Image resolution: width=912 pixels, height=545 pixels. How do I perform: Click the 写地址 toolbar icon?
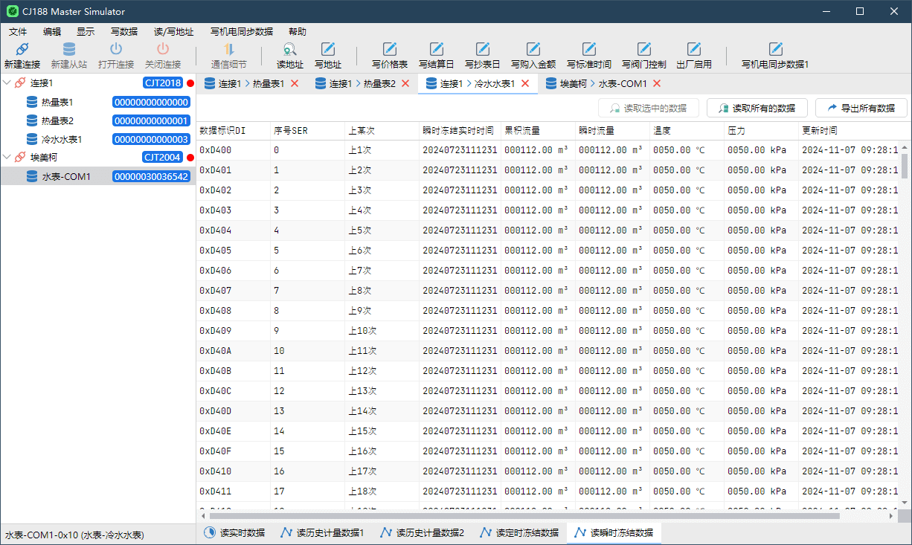click(328, 49)
